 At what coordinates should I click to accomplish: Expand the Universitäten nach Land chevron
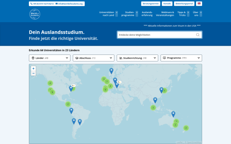coord(117,14)
